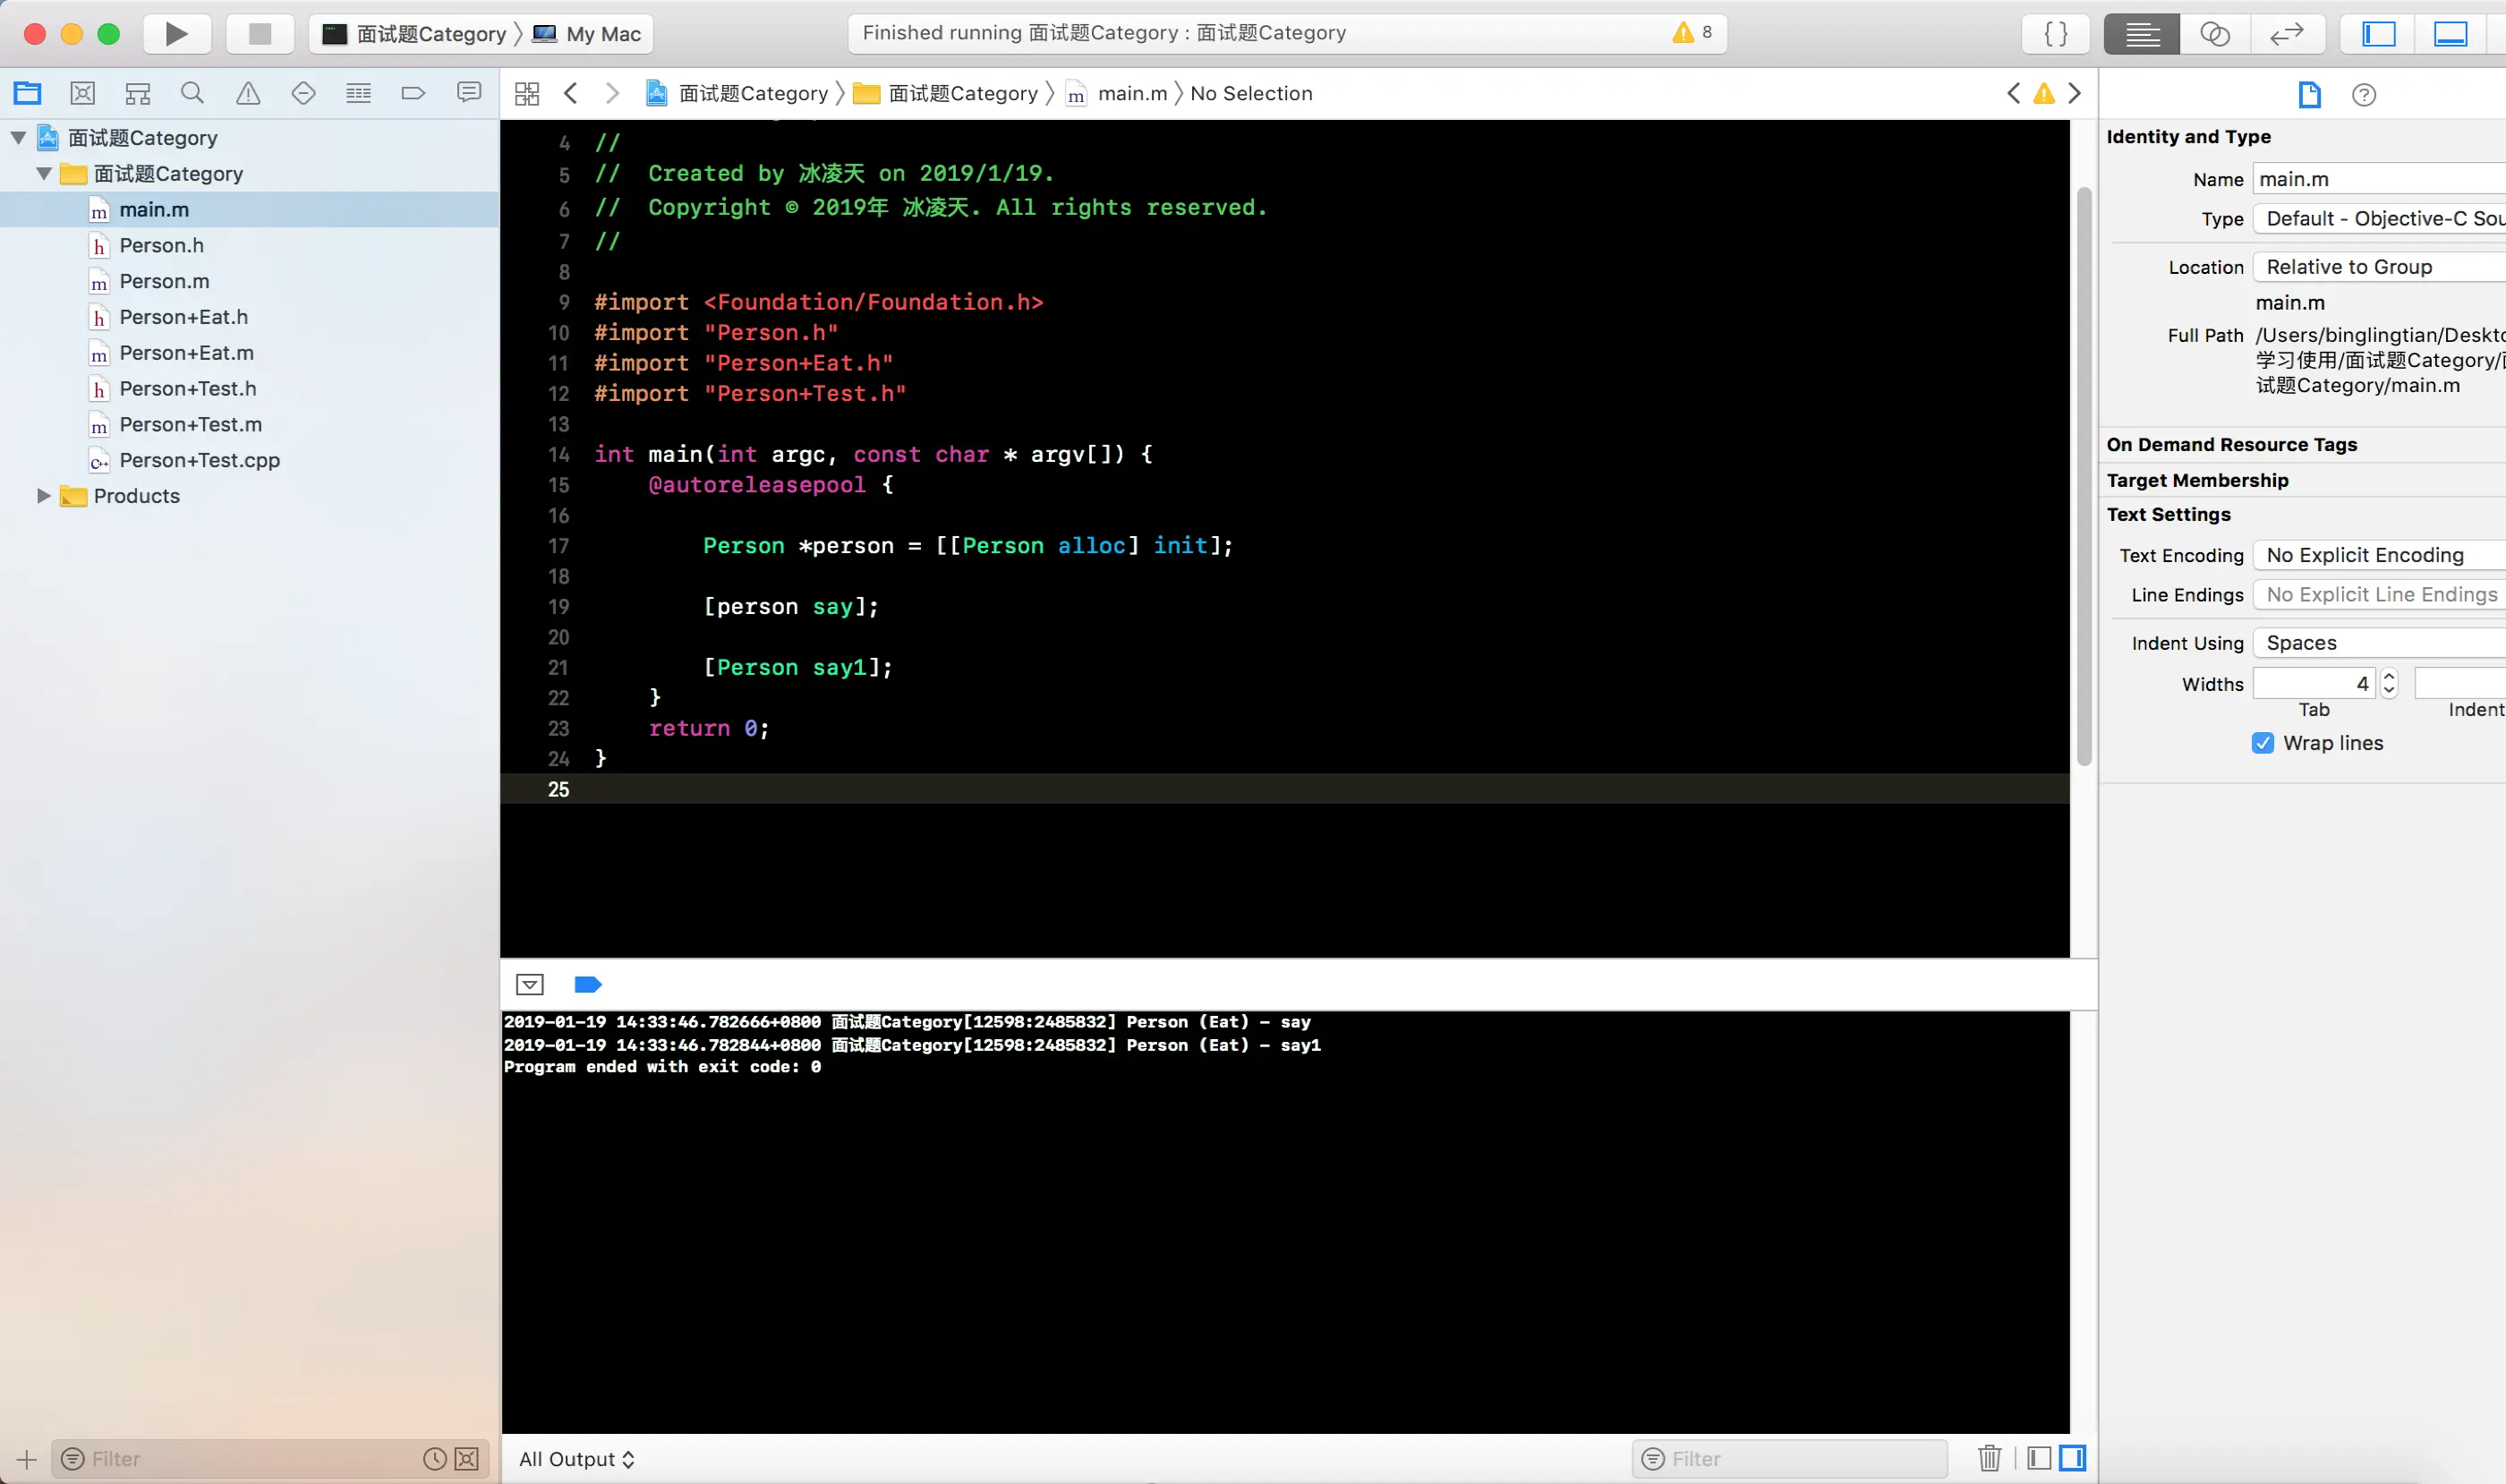Uncheck the Wrap lines checkbox
This screenshot has width=2506, height=1484.
[x=2263, y=743]
